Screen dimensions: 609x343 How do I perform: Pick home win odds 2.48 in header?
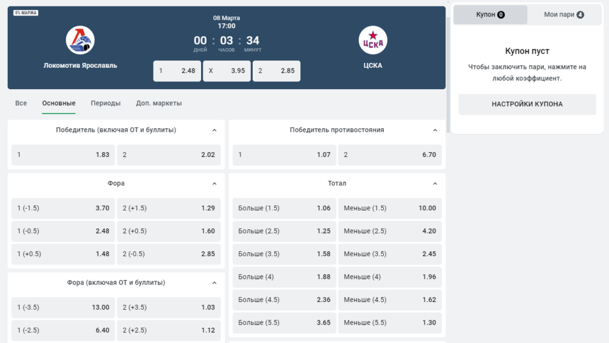tap(177, 71)
